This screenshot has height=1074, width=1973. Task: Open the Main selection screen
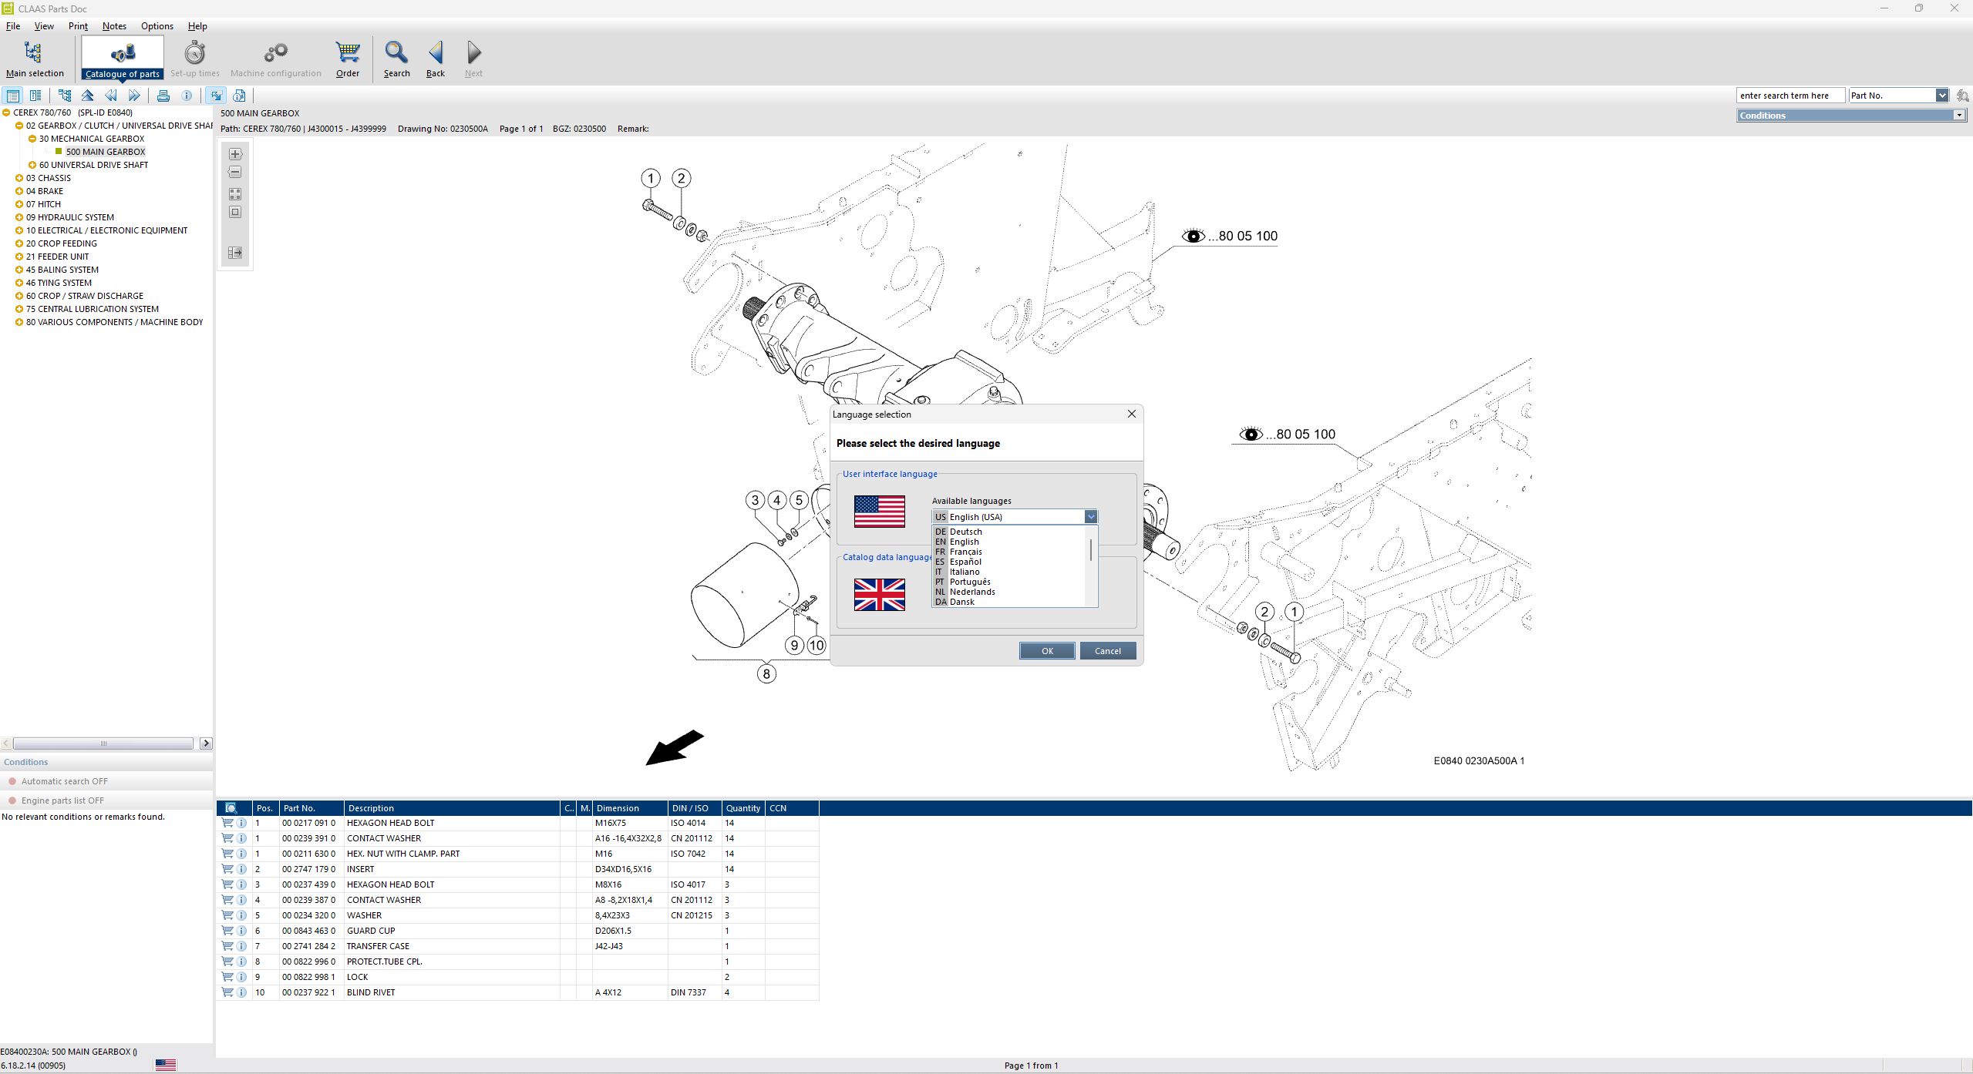point(34,58)
